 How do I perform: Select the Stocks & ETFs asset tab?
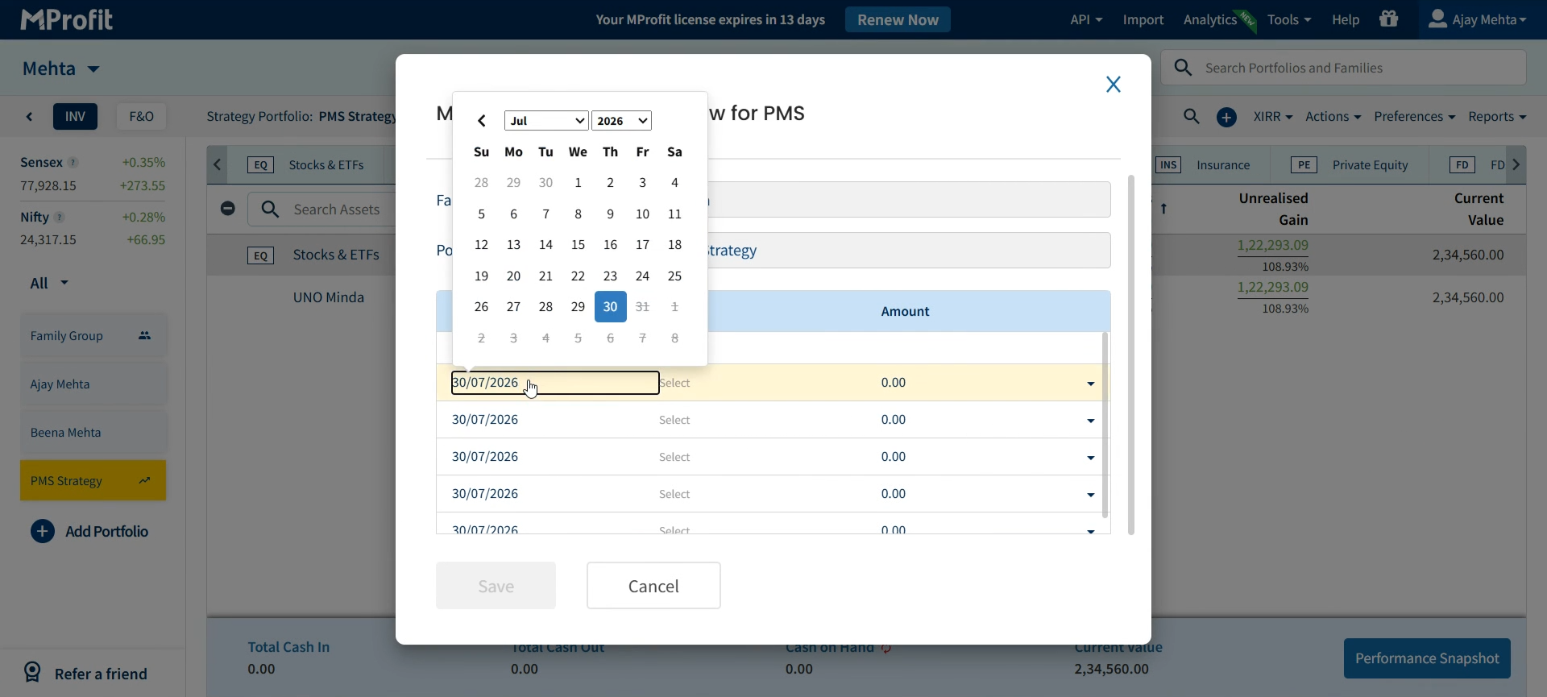click(x=306, y=165)
